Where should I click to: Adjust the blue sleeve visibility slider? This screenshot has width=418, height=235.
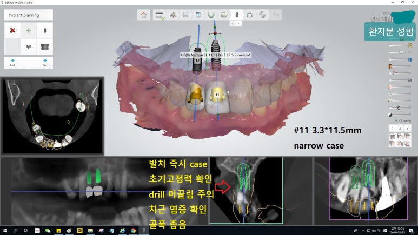400,59
